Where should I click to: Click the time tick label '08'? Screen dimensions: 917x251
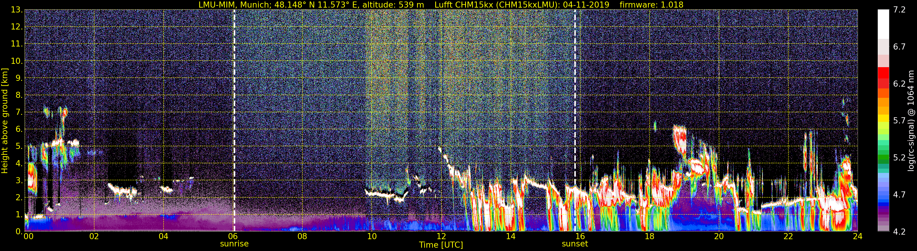click(302, 236)
